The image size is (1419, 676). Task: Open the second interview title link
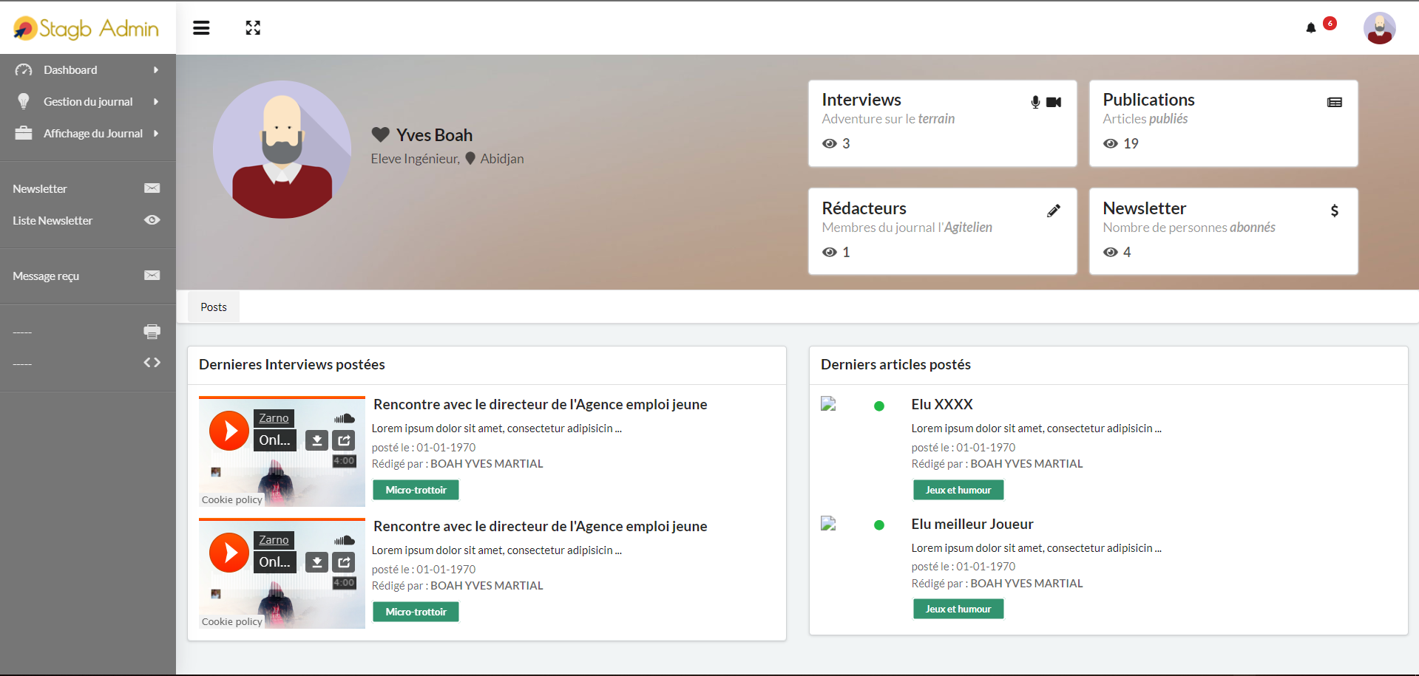click(541, 526)
